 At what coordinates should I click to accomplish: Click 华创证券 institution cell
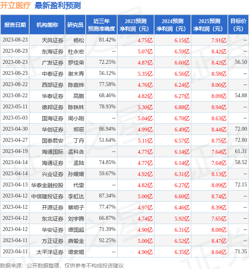[x=53, y=130]
